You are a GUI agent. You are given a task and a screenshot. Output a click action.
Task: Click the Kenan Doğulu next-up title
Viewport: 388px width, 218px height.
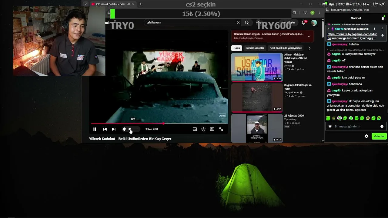tap(269, 34)
